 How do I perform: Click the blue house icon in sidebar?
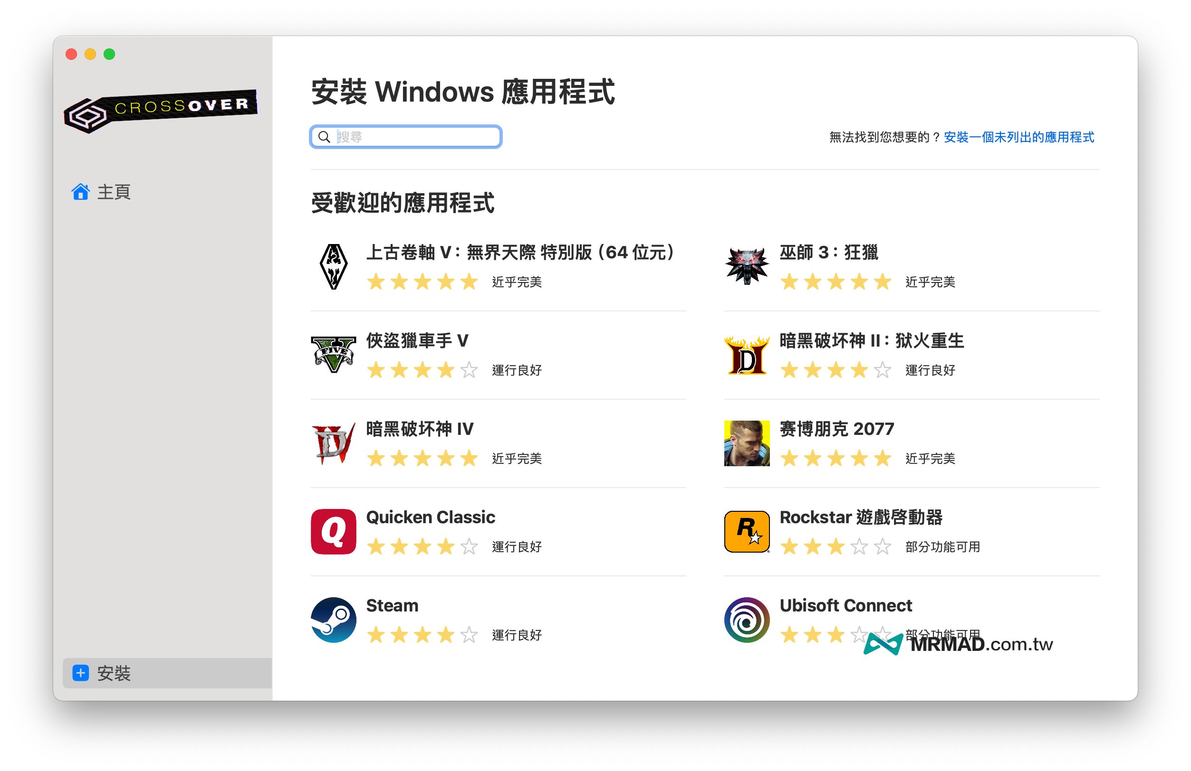coord(81,191)
